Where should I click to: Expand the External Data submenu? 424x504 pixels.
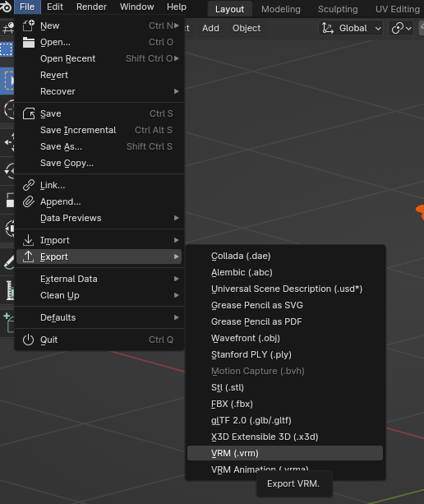tap(99, 279)
